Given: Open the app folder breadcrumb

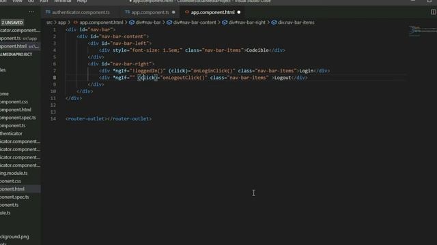Looking at the screenshot, I should point(62,22).
